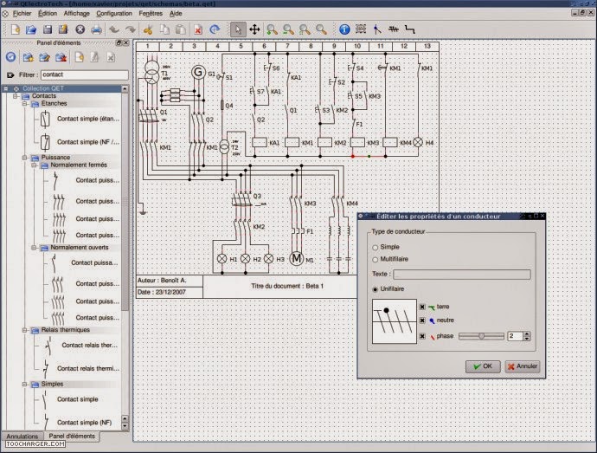Image resolution: width=597 pixels, height=453 pixels.
Task: Redo the last undone action
Action: pyautogui.click(x=130, y=29)
